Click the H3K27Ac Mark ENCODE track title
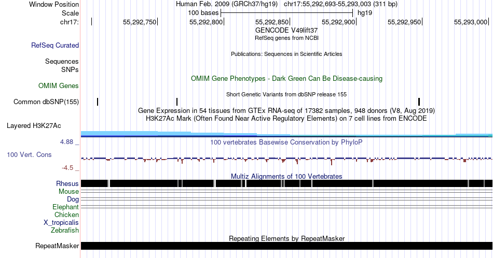 (x=286, y=118)
